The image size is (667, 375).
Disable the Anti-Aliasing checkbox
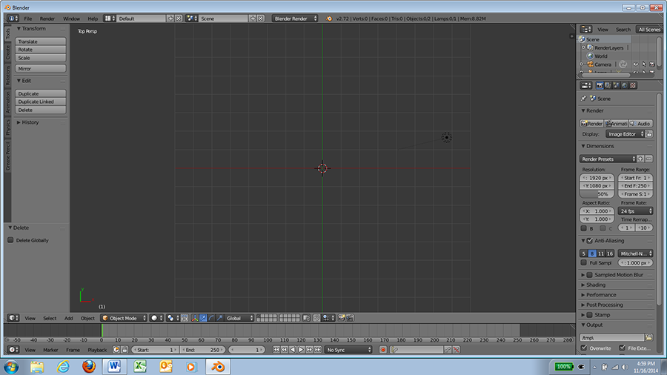pos(590,241)
